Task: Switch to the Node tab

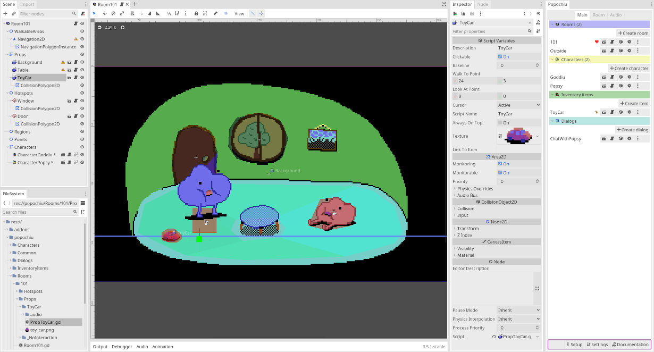Action: point(482,4)
